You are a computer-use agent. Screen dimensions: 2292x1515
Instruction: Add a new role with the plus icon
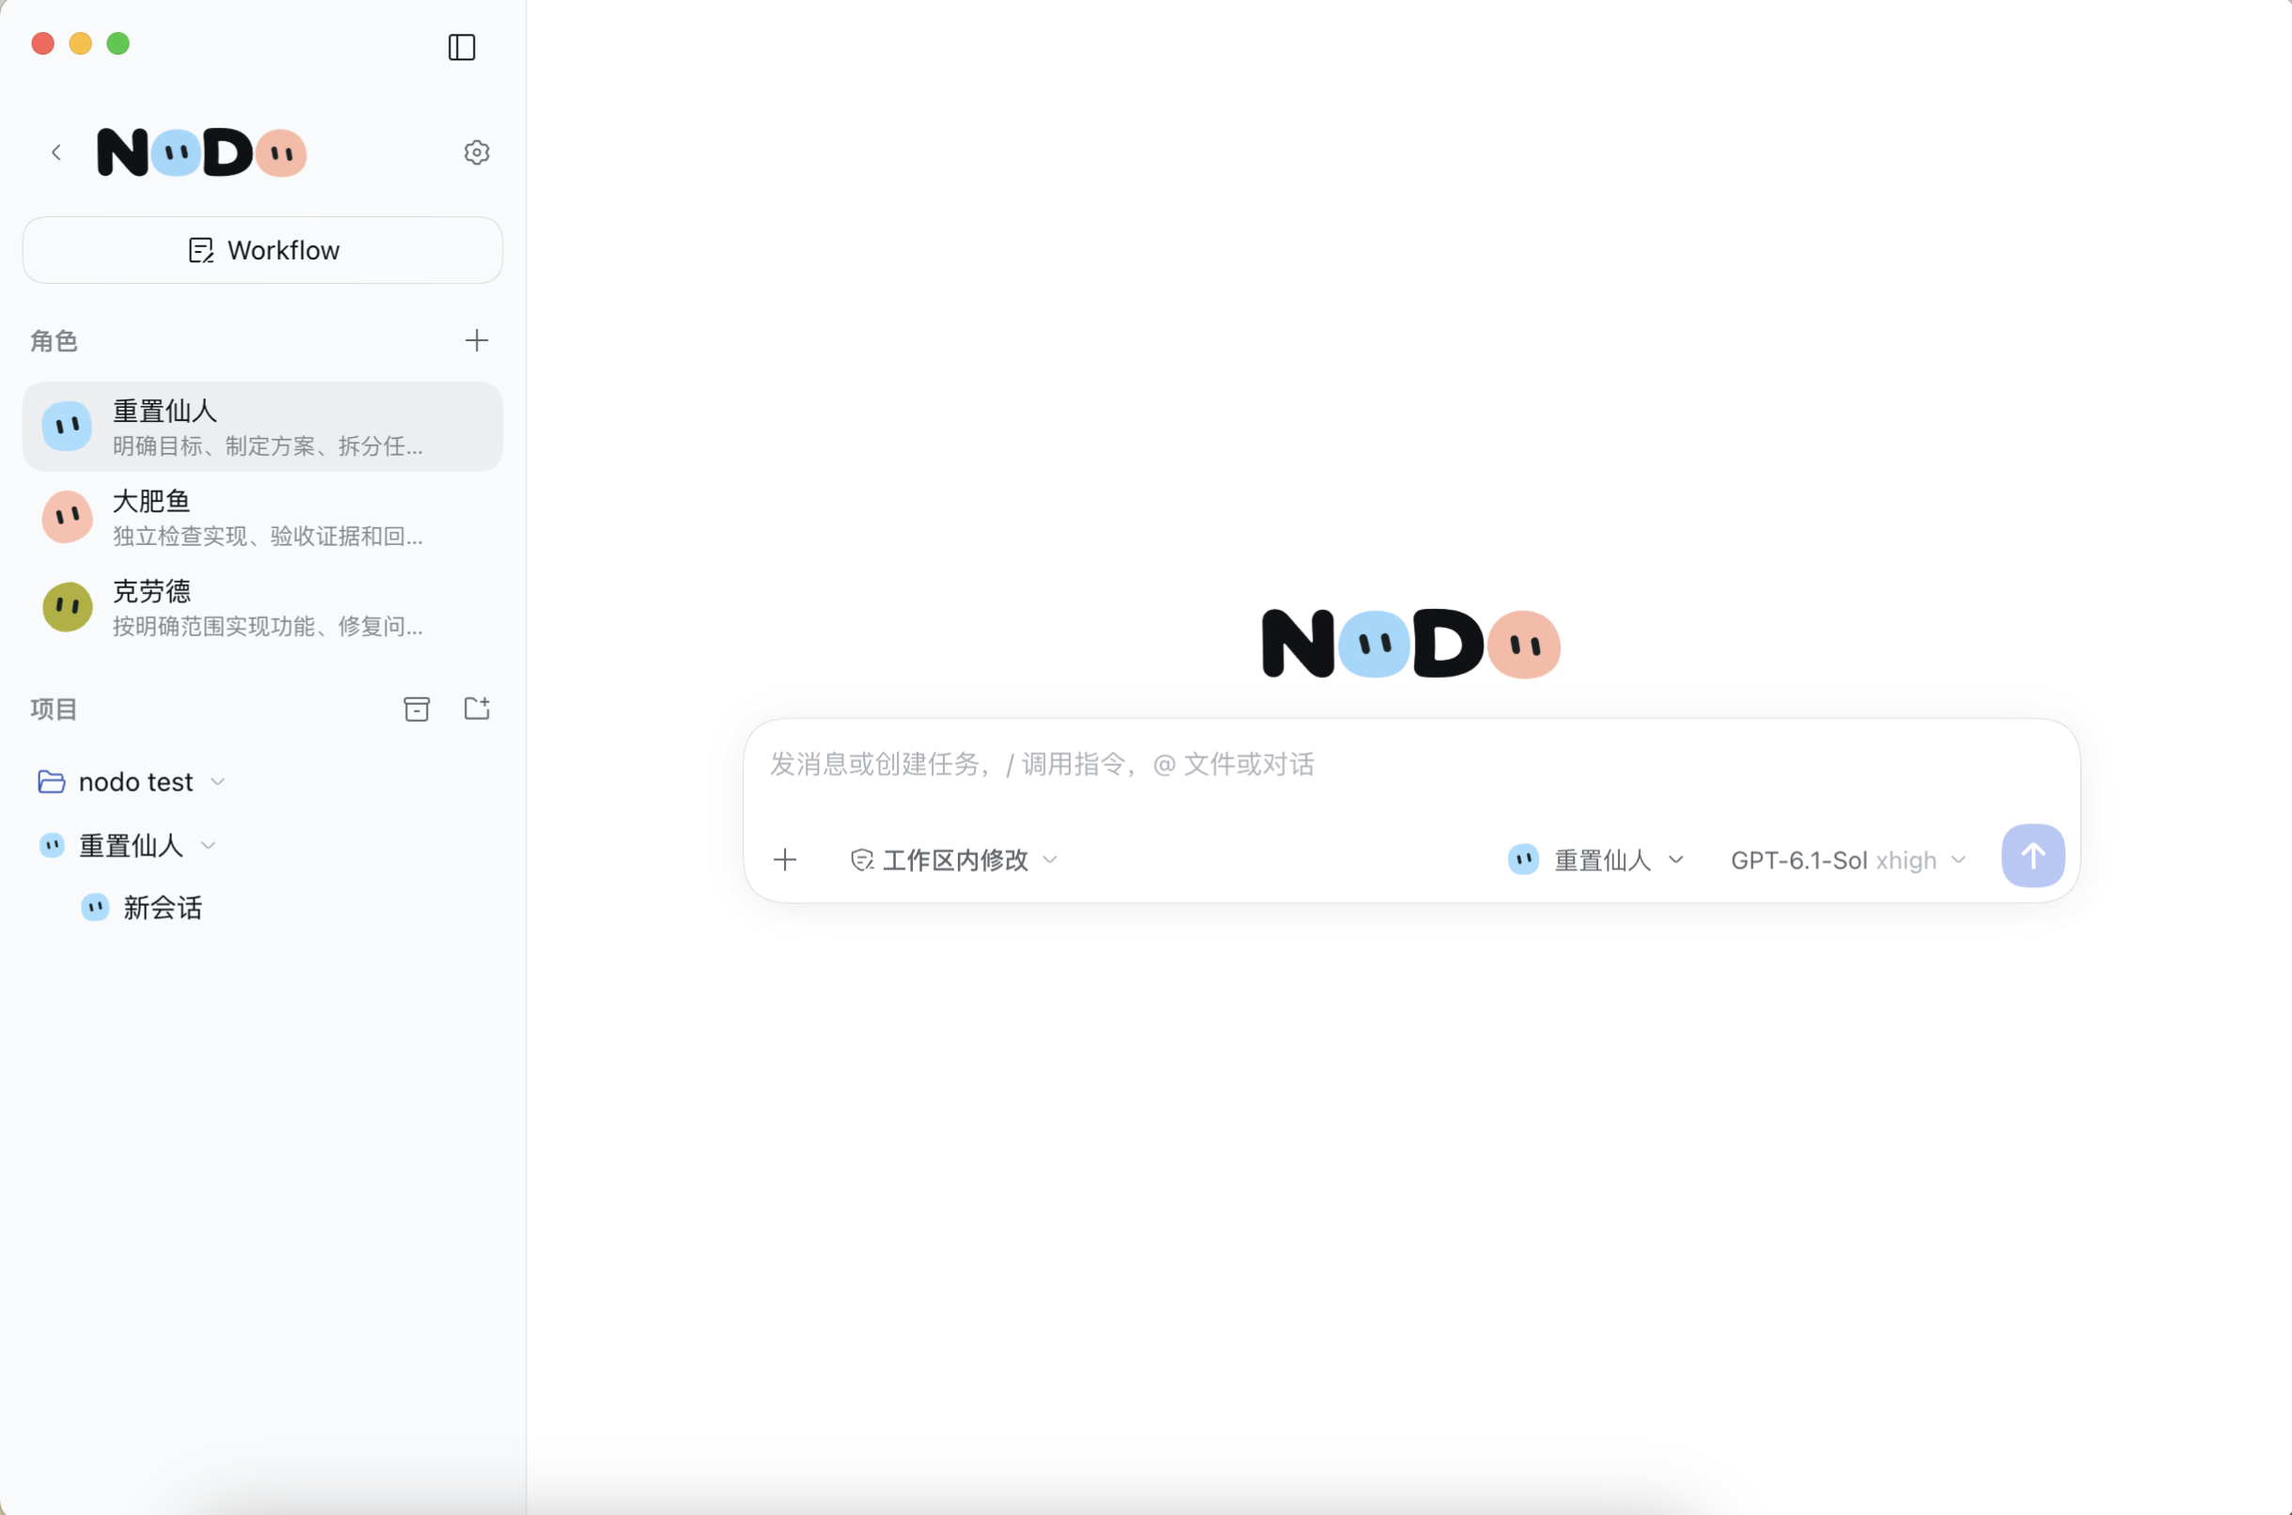(x=477, y=340)
